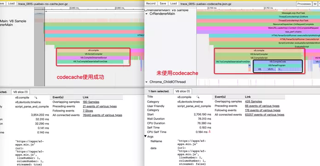Click the magnifier icon next to v8.compile title in right window
Viewport: 320px width, 166px height.
point(198,97)
